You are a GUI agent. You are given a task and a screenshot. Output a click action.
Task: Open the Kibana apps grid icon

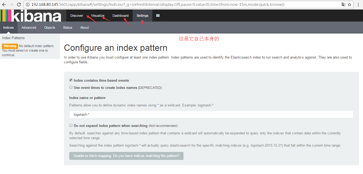158,16
